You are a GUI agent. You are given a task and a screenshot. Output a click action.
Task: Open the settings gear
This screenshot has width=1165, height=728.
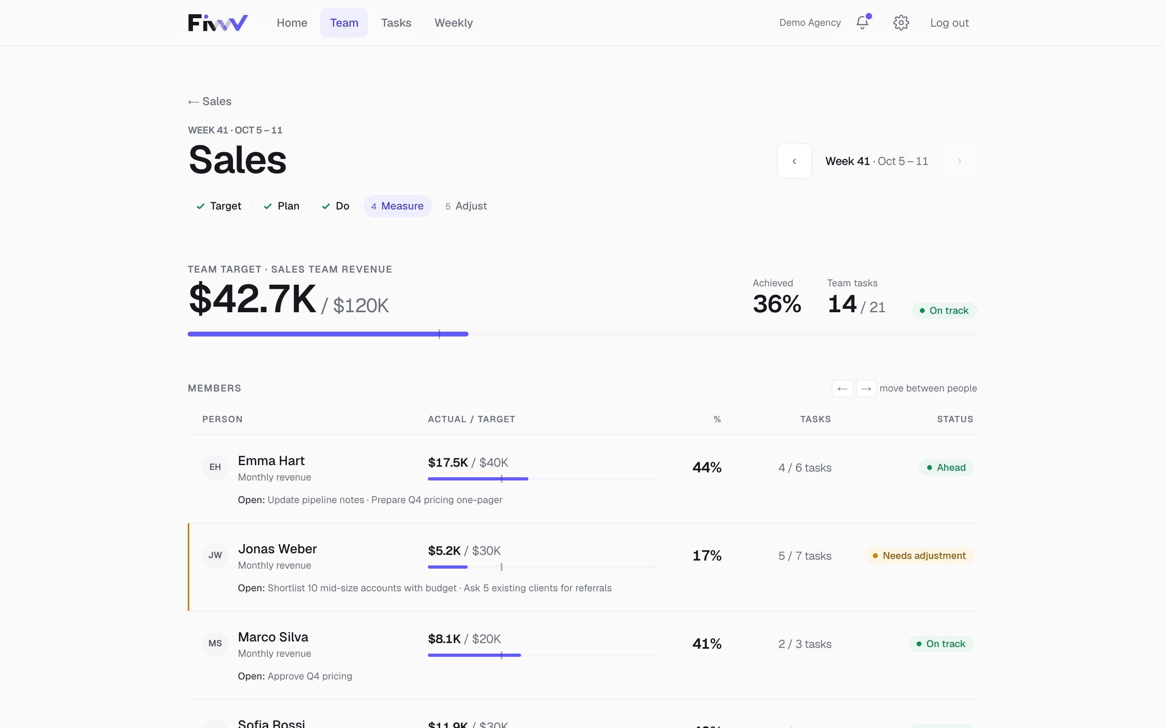pos(901,23)
